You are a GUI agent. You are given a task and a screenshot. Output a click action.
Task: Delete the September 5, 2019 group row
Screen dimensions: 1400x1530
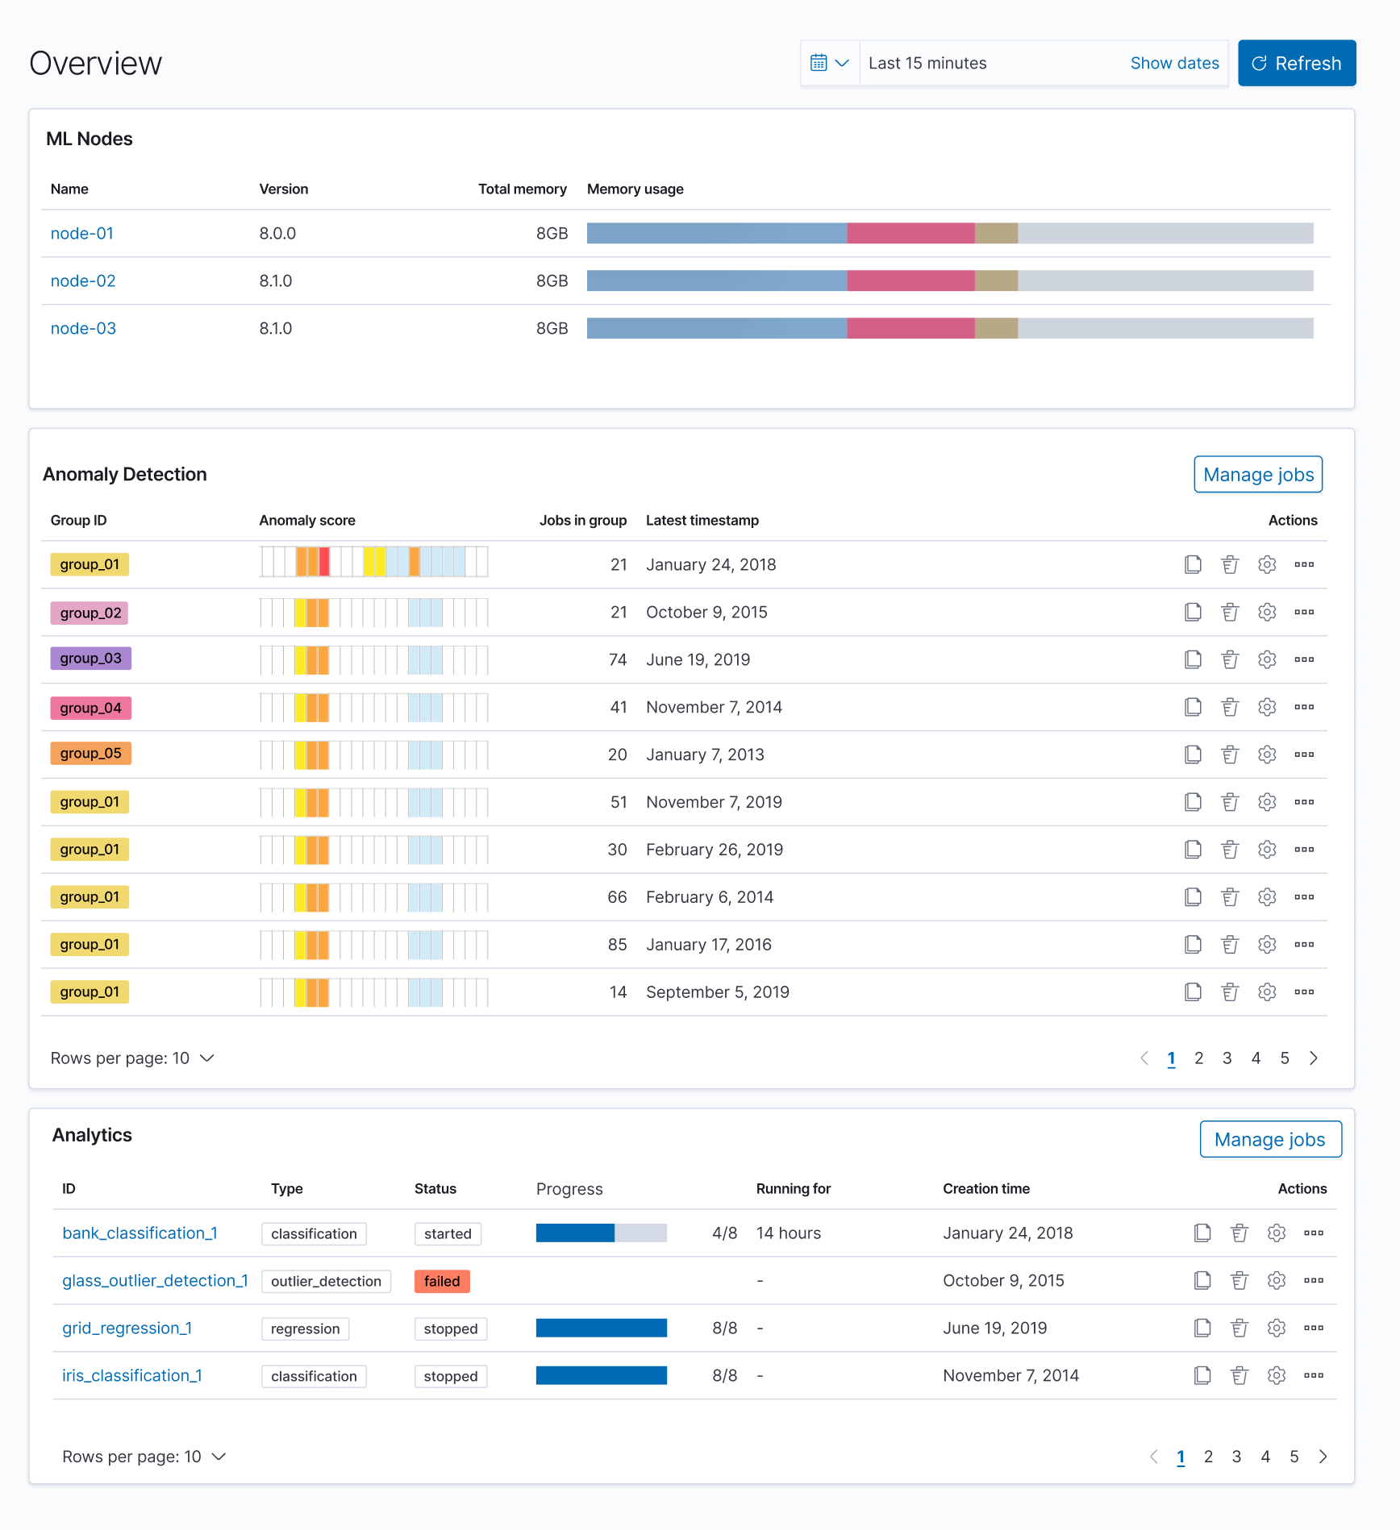click(x=1230, y=992)
